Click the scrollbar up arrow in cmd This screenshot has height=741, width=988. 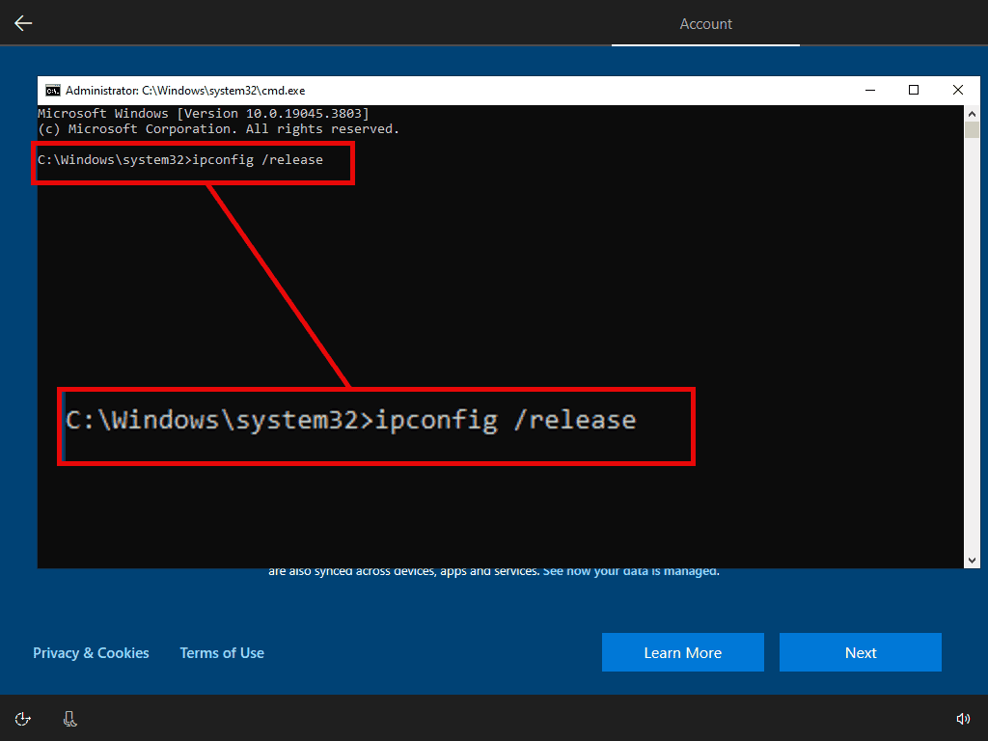972,113
